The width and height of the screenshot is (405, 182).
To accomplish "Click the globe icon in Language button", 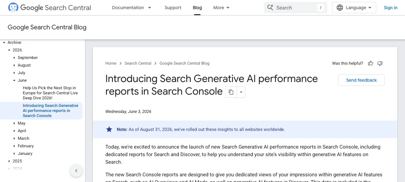I will [340, 8].
